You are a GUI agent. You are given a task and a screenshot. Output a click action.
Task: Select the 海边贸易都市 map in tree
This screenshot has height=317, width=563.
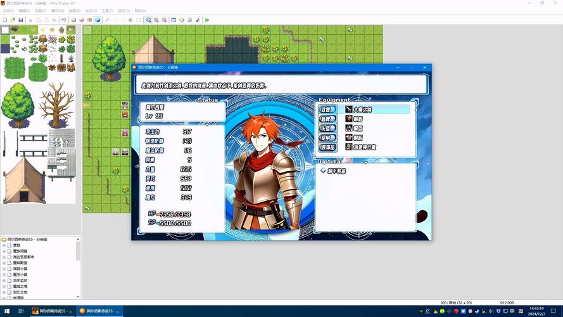click(23, 257)
